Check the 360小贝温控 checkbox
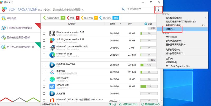 point(44,79)
